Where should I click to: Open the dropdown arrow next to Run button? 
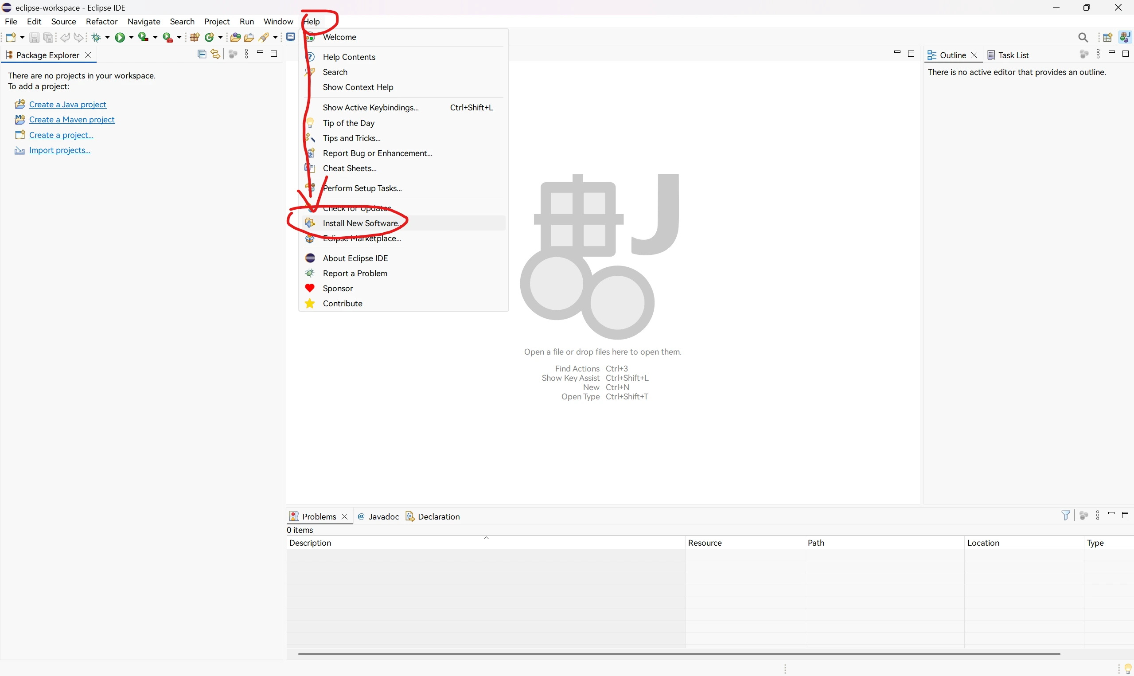[131, 37]
